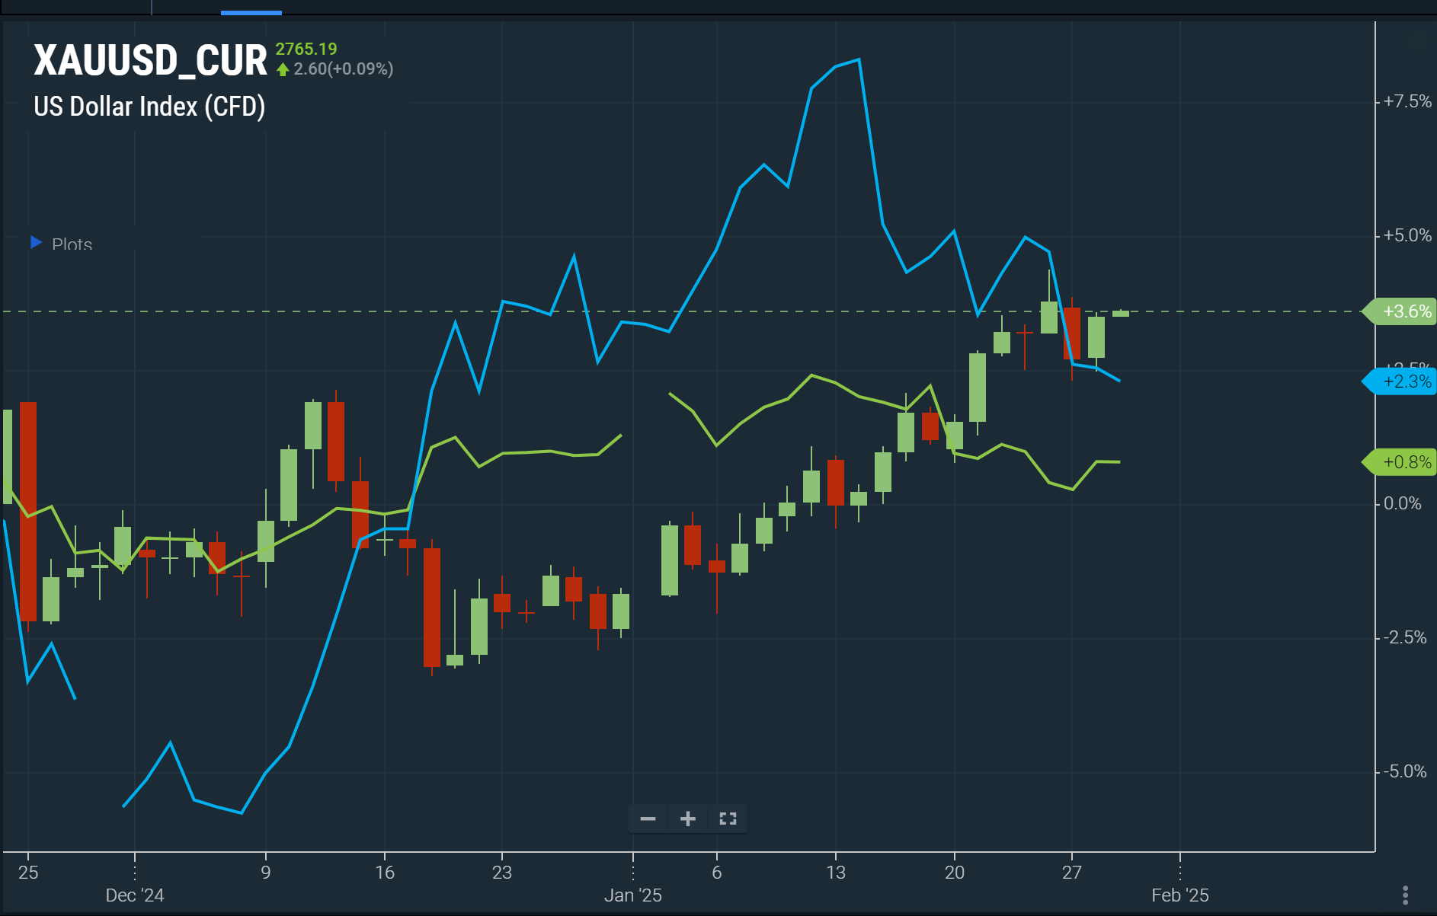Screen dimensions: 1437x916
Task: Click the green up arrow price indicator
Action: [283, 69]
